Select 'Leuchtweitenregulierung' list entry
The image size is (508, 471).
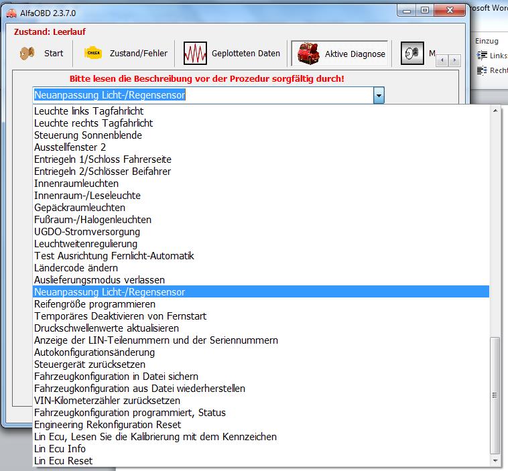pos(86,244)
